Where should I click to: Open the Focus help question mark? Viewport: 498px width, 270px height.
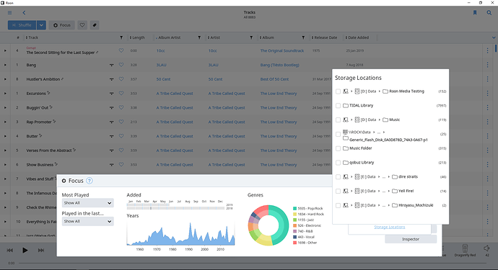click(89, 181)
